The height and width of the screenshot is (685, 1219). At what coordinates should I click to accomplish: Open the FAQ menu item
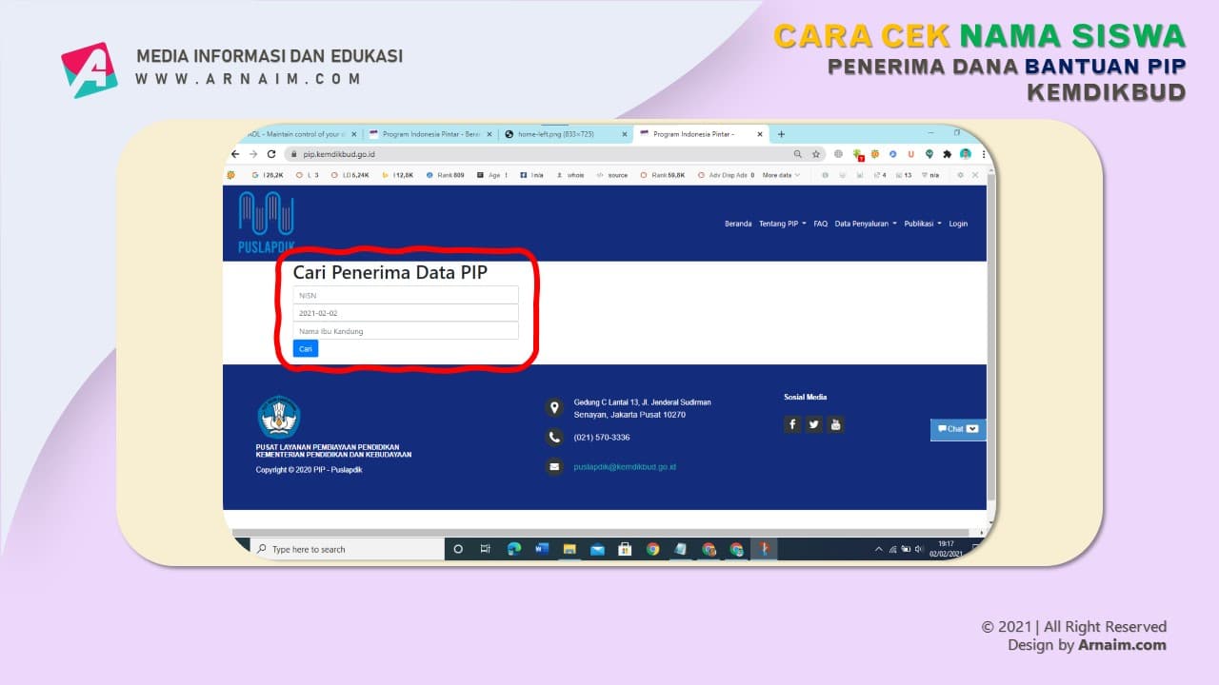(821, 224)
